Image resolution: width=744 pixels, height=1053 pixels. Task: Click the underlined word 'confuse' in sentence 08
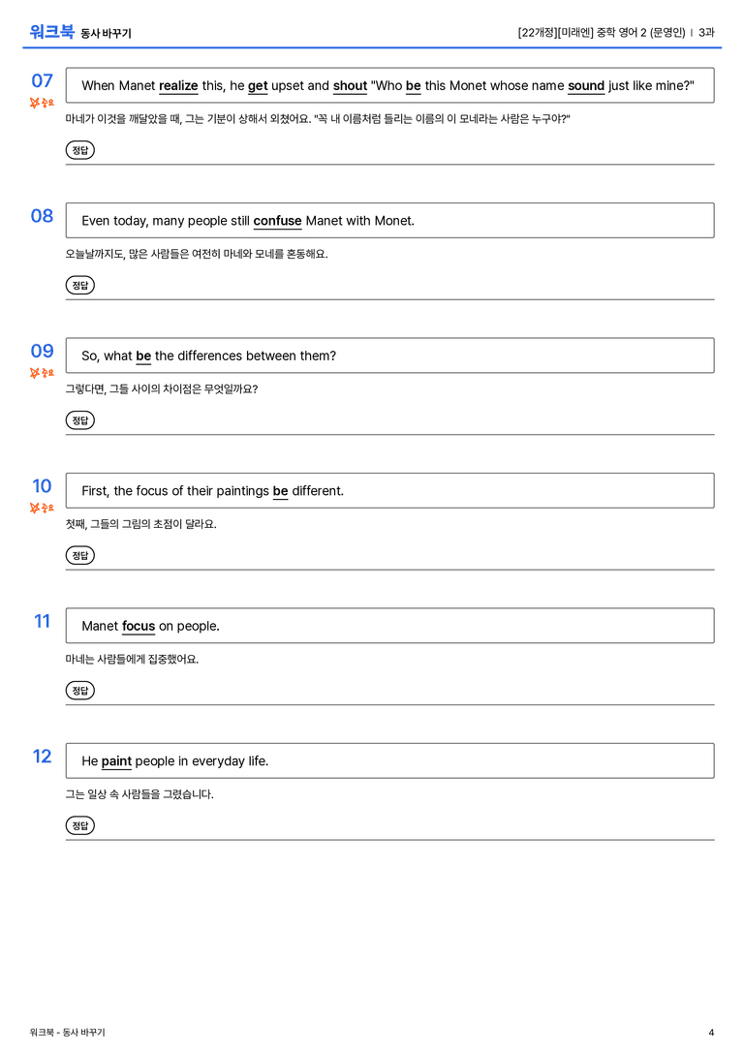(277, 221)
